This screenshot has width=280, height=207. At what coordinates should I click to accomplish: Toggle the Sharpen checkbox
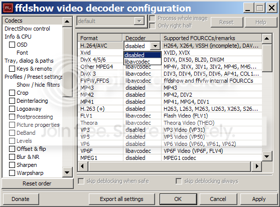[x=12, y=165]
